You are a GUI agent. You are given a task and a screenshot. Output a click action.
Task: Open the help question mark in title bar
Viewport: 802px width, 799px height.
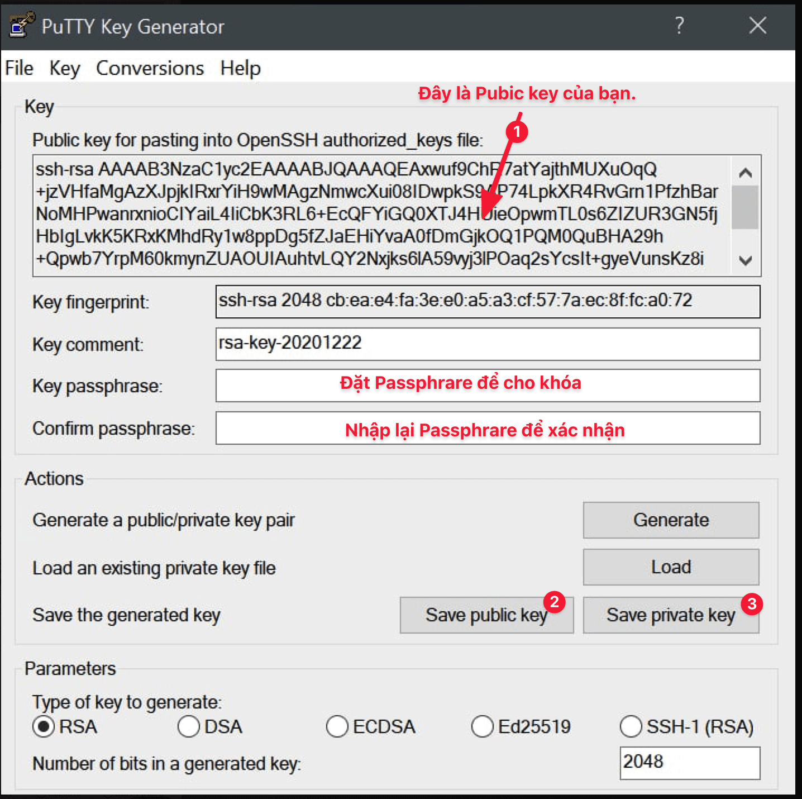(679, 25)
